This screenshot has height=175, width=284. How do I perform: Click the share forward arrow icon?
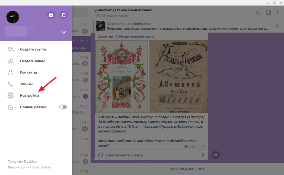coord(215,155)
